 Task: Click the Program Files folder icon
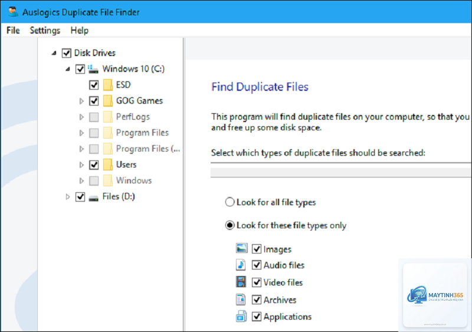[108, 133]
